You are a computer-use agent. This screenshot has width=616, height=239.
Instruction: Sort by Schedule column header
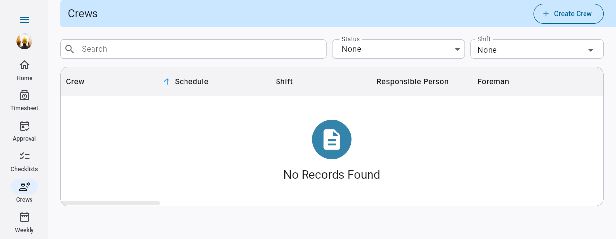click(191, 81)
